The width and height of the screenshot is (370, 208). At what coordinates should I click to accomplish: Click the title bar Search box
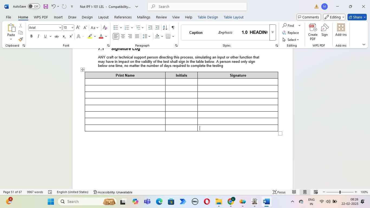point(197,6)
